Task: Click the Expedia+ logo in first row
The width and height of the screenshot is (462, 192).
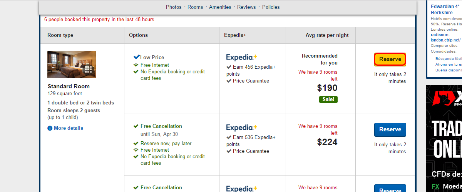Action: pos(242,58)
